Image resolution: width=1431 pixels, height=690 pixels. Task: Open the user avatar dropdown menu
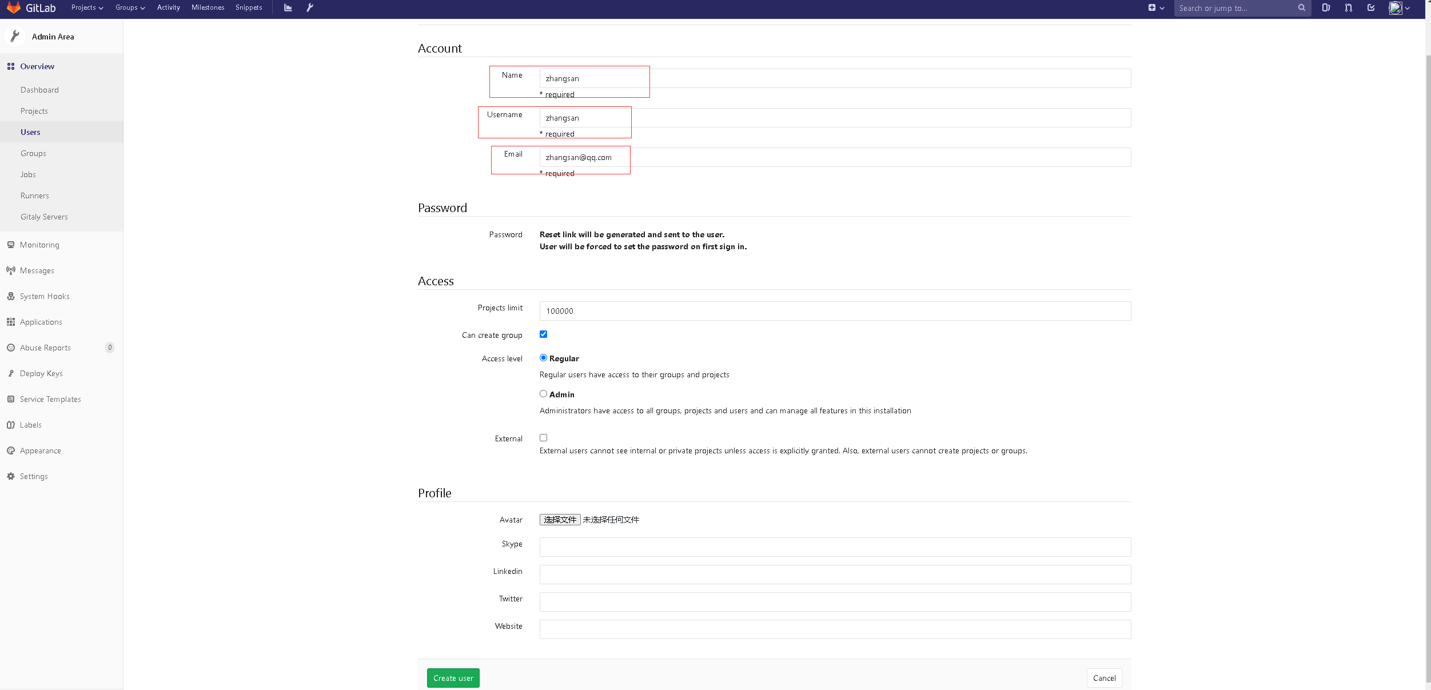tap(1400, 8)
